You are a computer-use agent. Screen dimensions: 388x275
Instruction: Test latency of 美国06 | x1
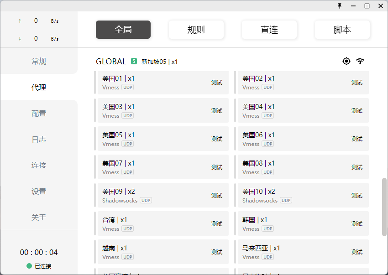click(357, 139)
